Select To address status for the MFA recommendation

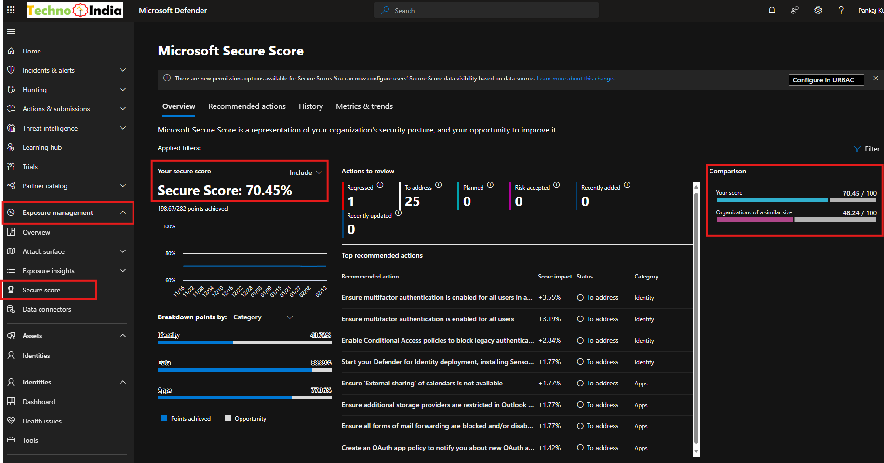(x=598, y=297)
